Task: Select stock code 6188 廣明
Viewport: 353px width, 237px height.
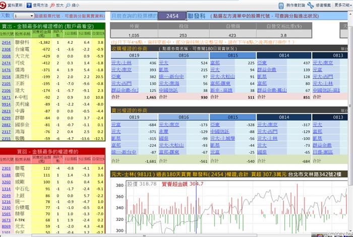Action: pos(6,175)
